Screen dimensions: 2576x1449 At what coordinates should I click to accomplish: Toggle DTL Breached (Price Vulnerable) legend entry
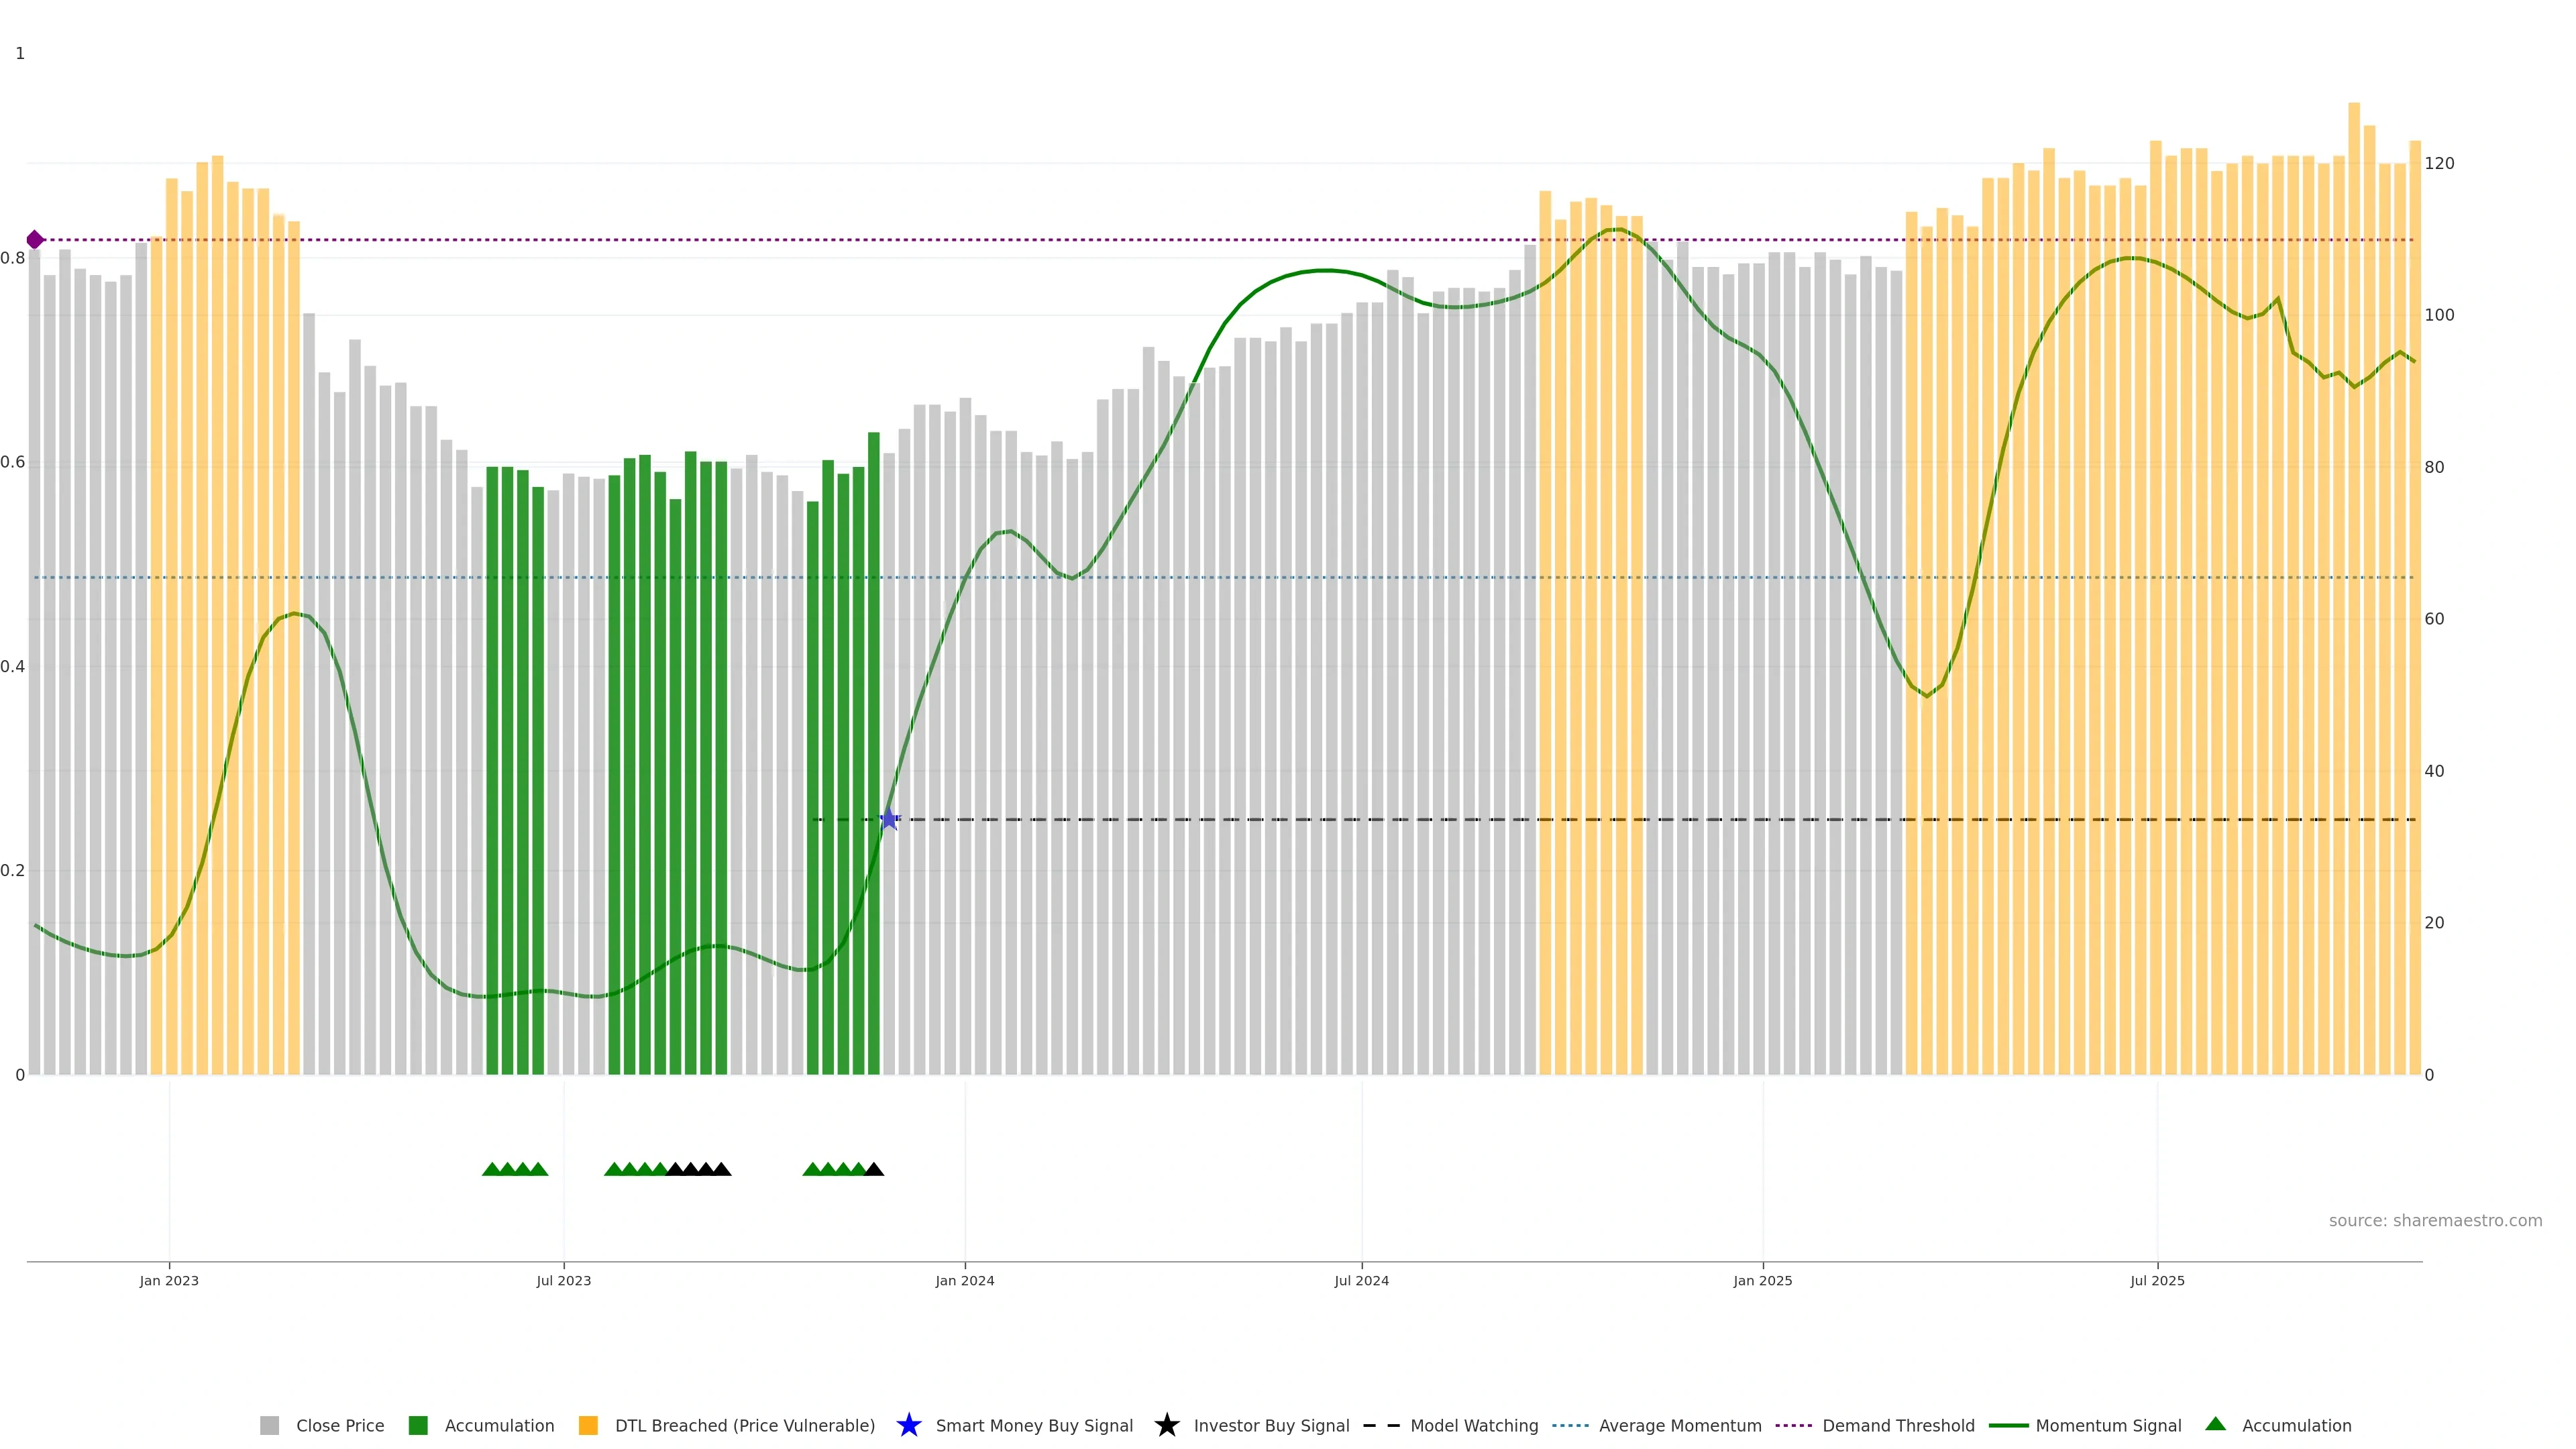coord(744,1425)
